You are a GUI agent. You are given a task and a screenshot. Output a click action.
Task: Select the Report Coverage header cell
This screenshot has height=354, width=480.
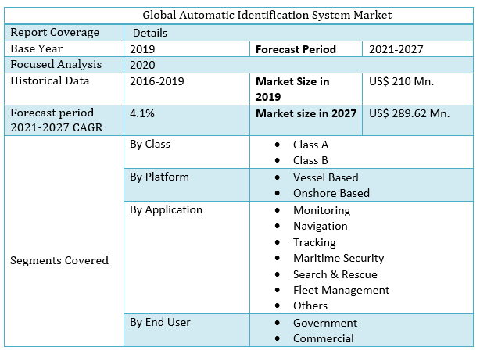55,33
